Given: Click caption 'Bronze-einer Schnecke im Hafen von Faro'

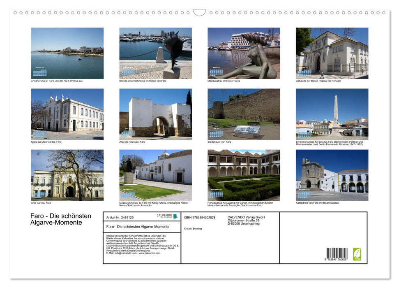Looking at the screenshot, I should click(x=143, y=81).
